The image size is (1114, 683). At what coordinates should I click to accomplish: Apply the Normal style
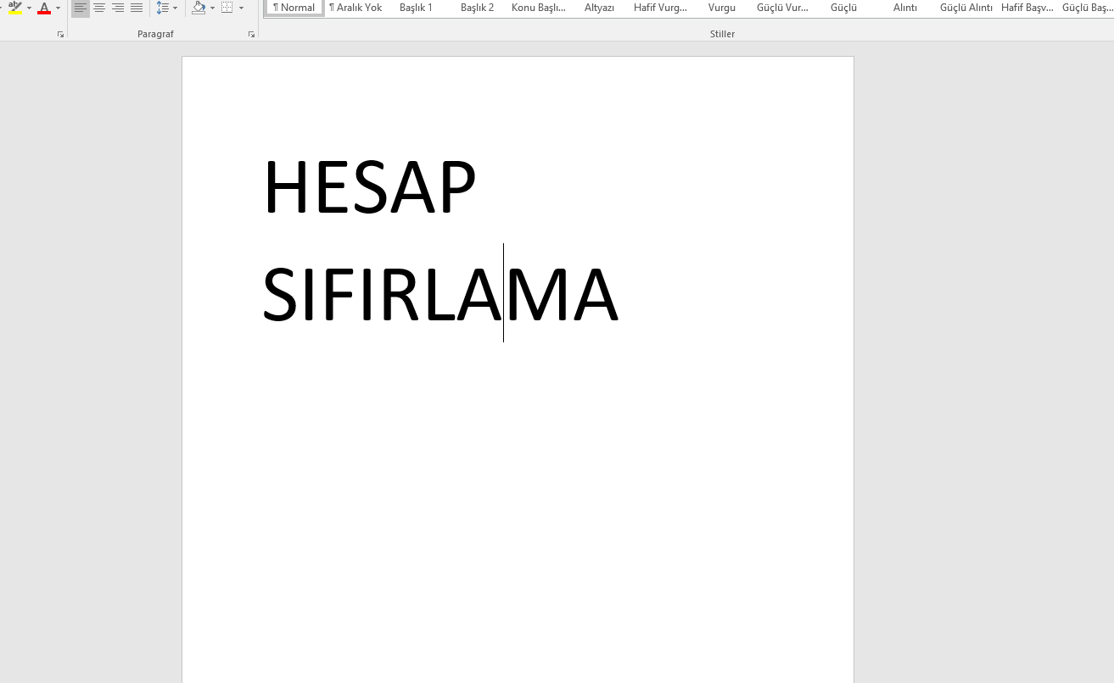(294, 8)
